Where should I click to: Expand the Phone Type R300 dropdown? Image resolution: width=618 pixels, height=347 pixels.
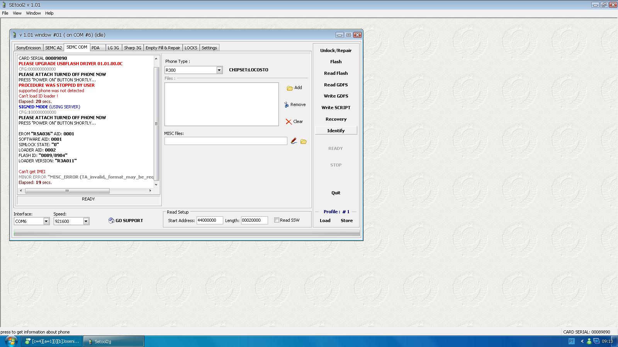click(x=219, y=70)
